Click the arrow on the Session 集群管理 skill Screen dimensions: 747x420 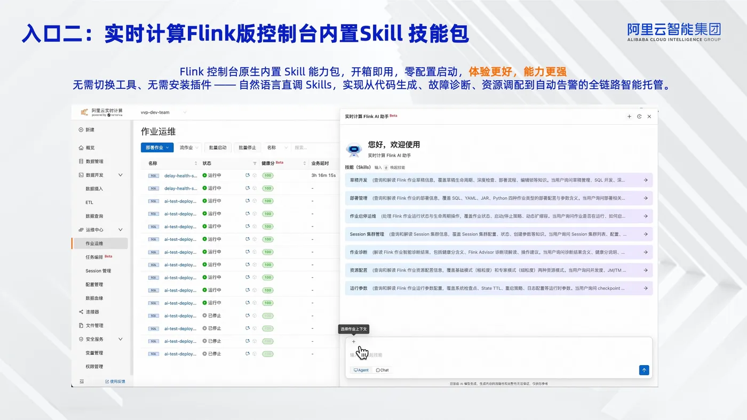pos(646,234)
